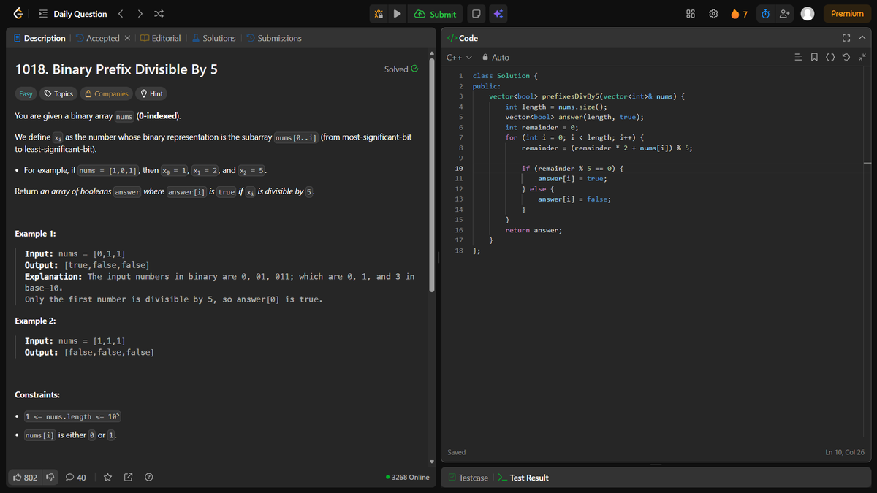Open the Test Result tab

pyautogui.click(x=523, y=478)
